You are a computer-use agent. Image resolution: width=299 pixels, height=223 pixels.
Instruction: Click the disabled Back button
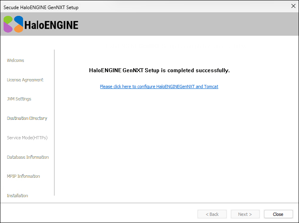click(212, 214)
